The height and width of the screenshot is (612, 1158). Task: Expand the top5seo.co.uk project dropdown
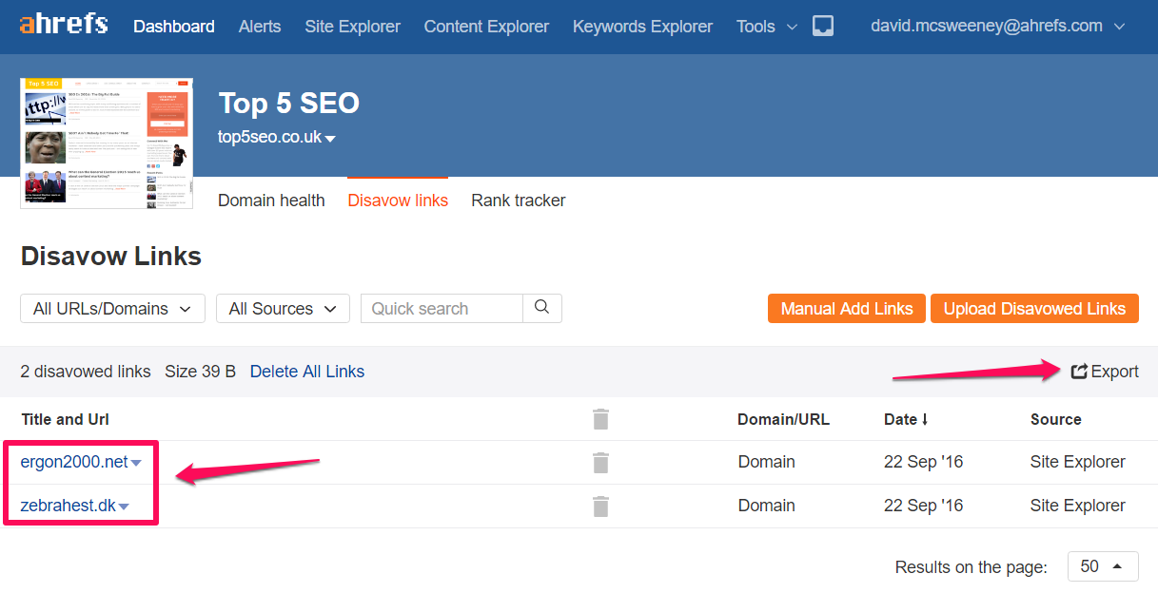277,137
